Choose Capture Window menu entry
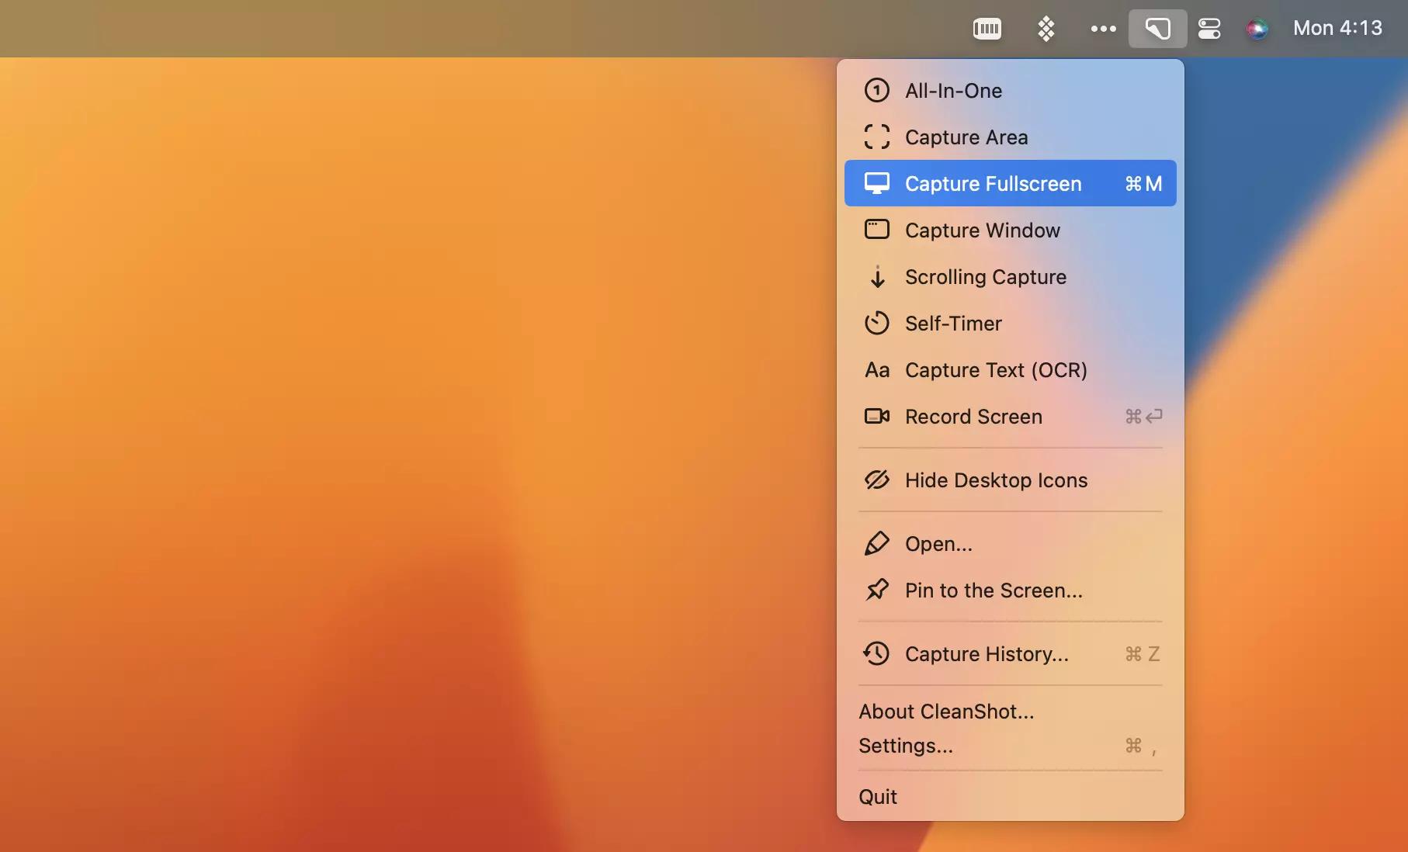 [x=1011, y=230]
